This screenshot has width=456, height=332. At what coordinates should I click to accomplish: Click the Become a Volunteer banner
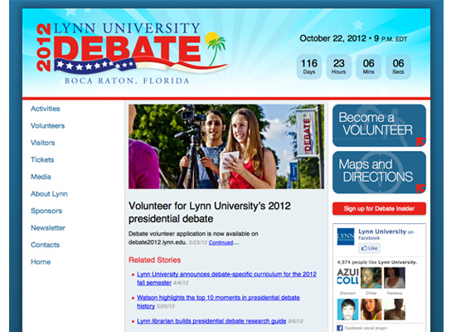(x=379, y=125)
